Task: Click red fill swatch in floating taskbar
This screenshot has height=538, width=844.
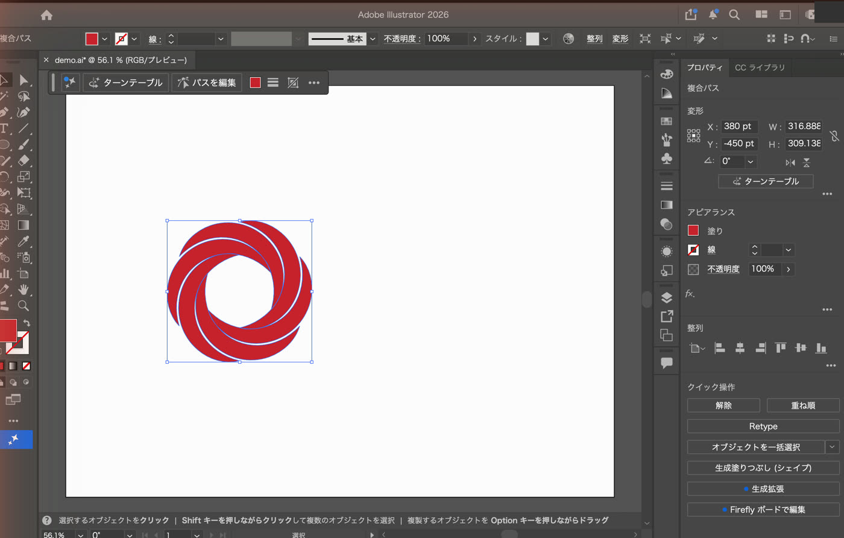Action: click(255, 83)
